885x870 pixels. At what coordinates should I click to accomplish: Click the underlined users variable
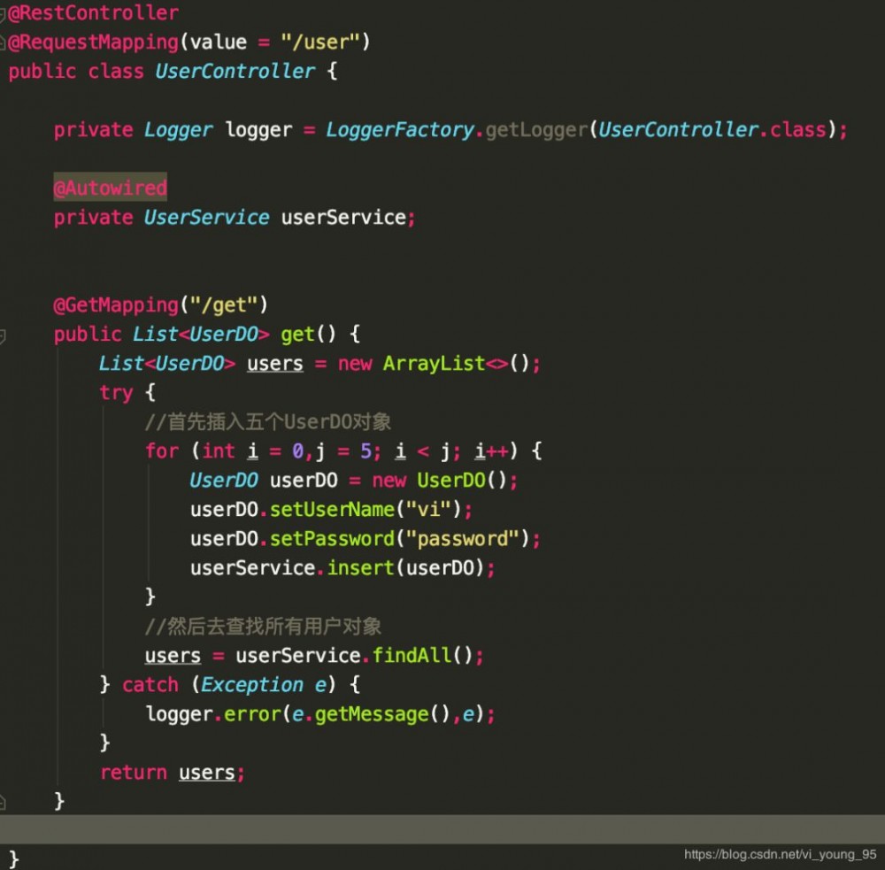[x=274, y=363]
